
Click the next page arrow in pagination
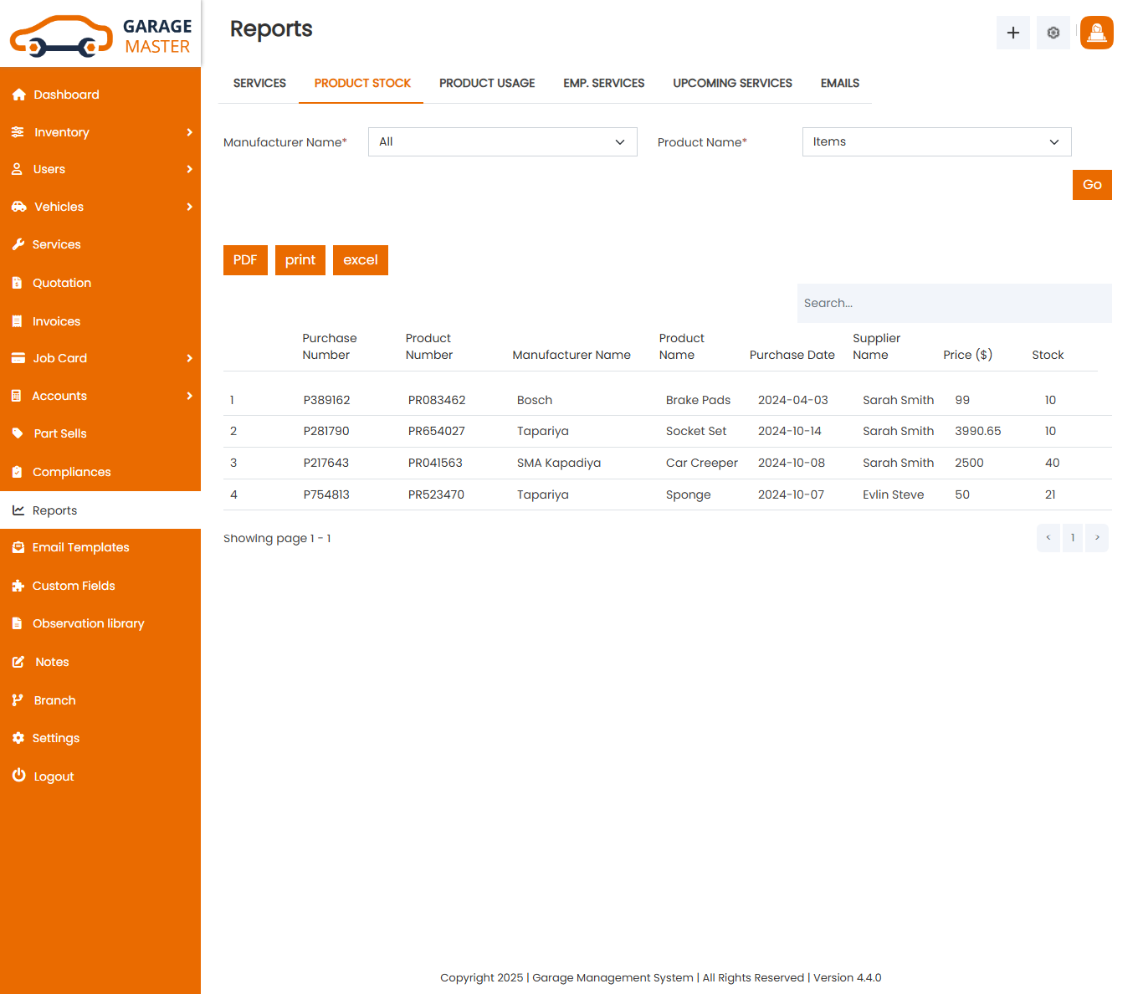coord(1097,538)
